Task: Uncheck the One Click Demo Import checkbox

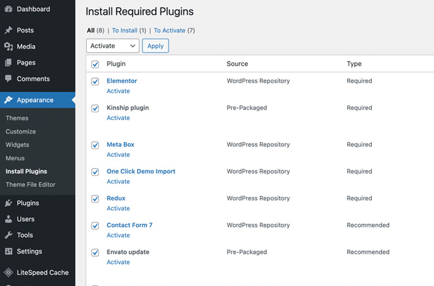Action: 95,172
